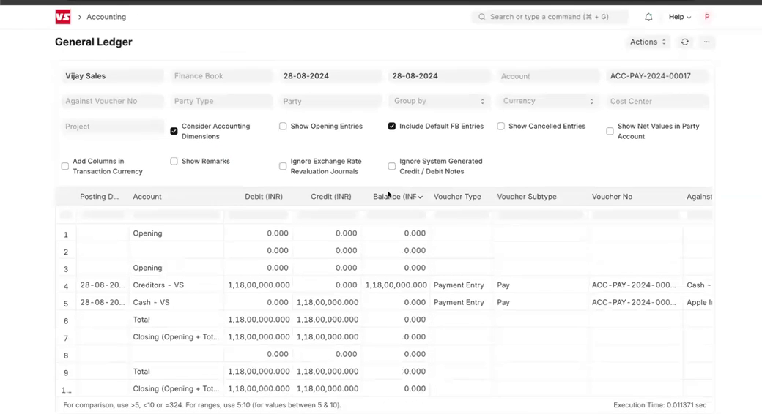This screenshot has height=414, width=762.
Task: Click the Party filter field
Action: pyautogui.click(x=330, y=101)
